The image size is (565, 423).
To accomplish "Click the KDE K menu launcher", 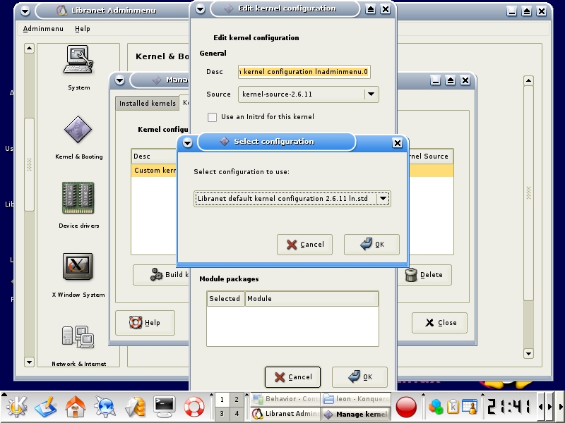I will (16, 407).
